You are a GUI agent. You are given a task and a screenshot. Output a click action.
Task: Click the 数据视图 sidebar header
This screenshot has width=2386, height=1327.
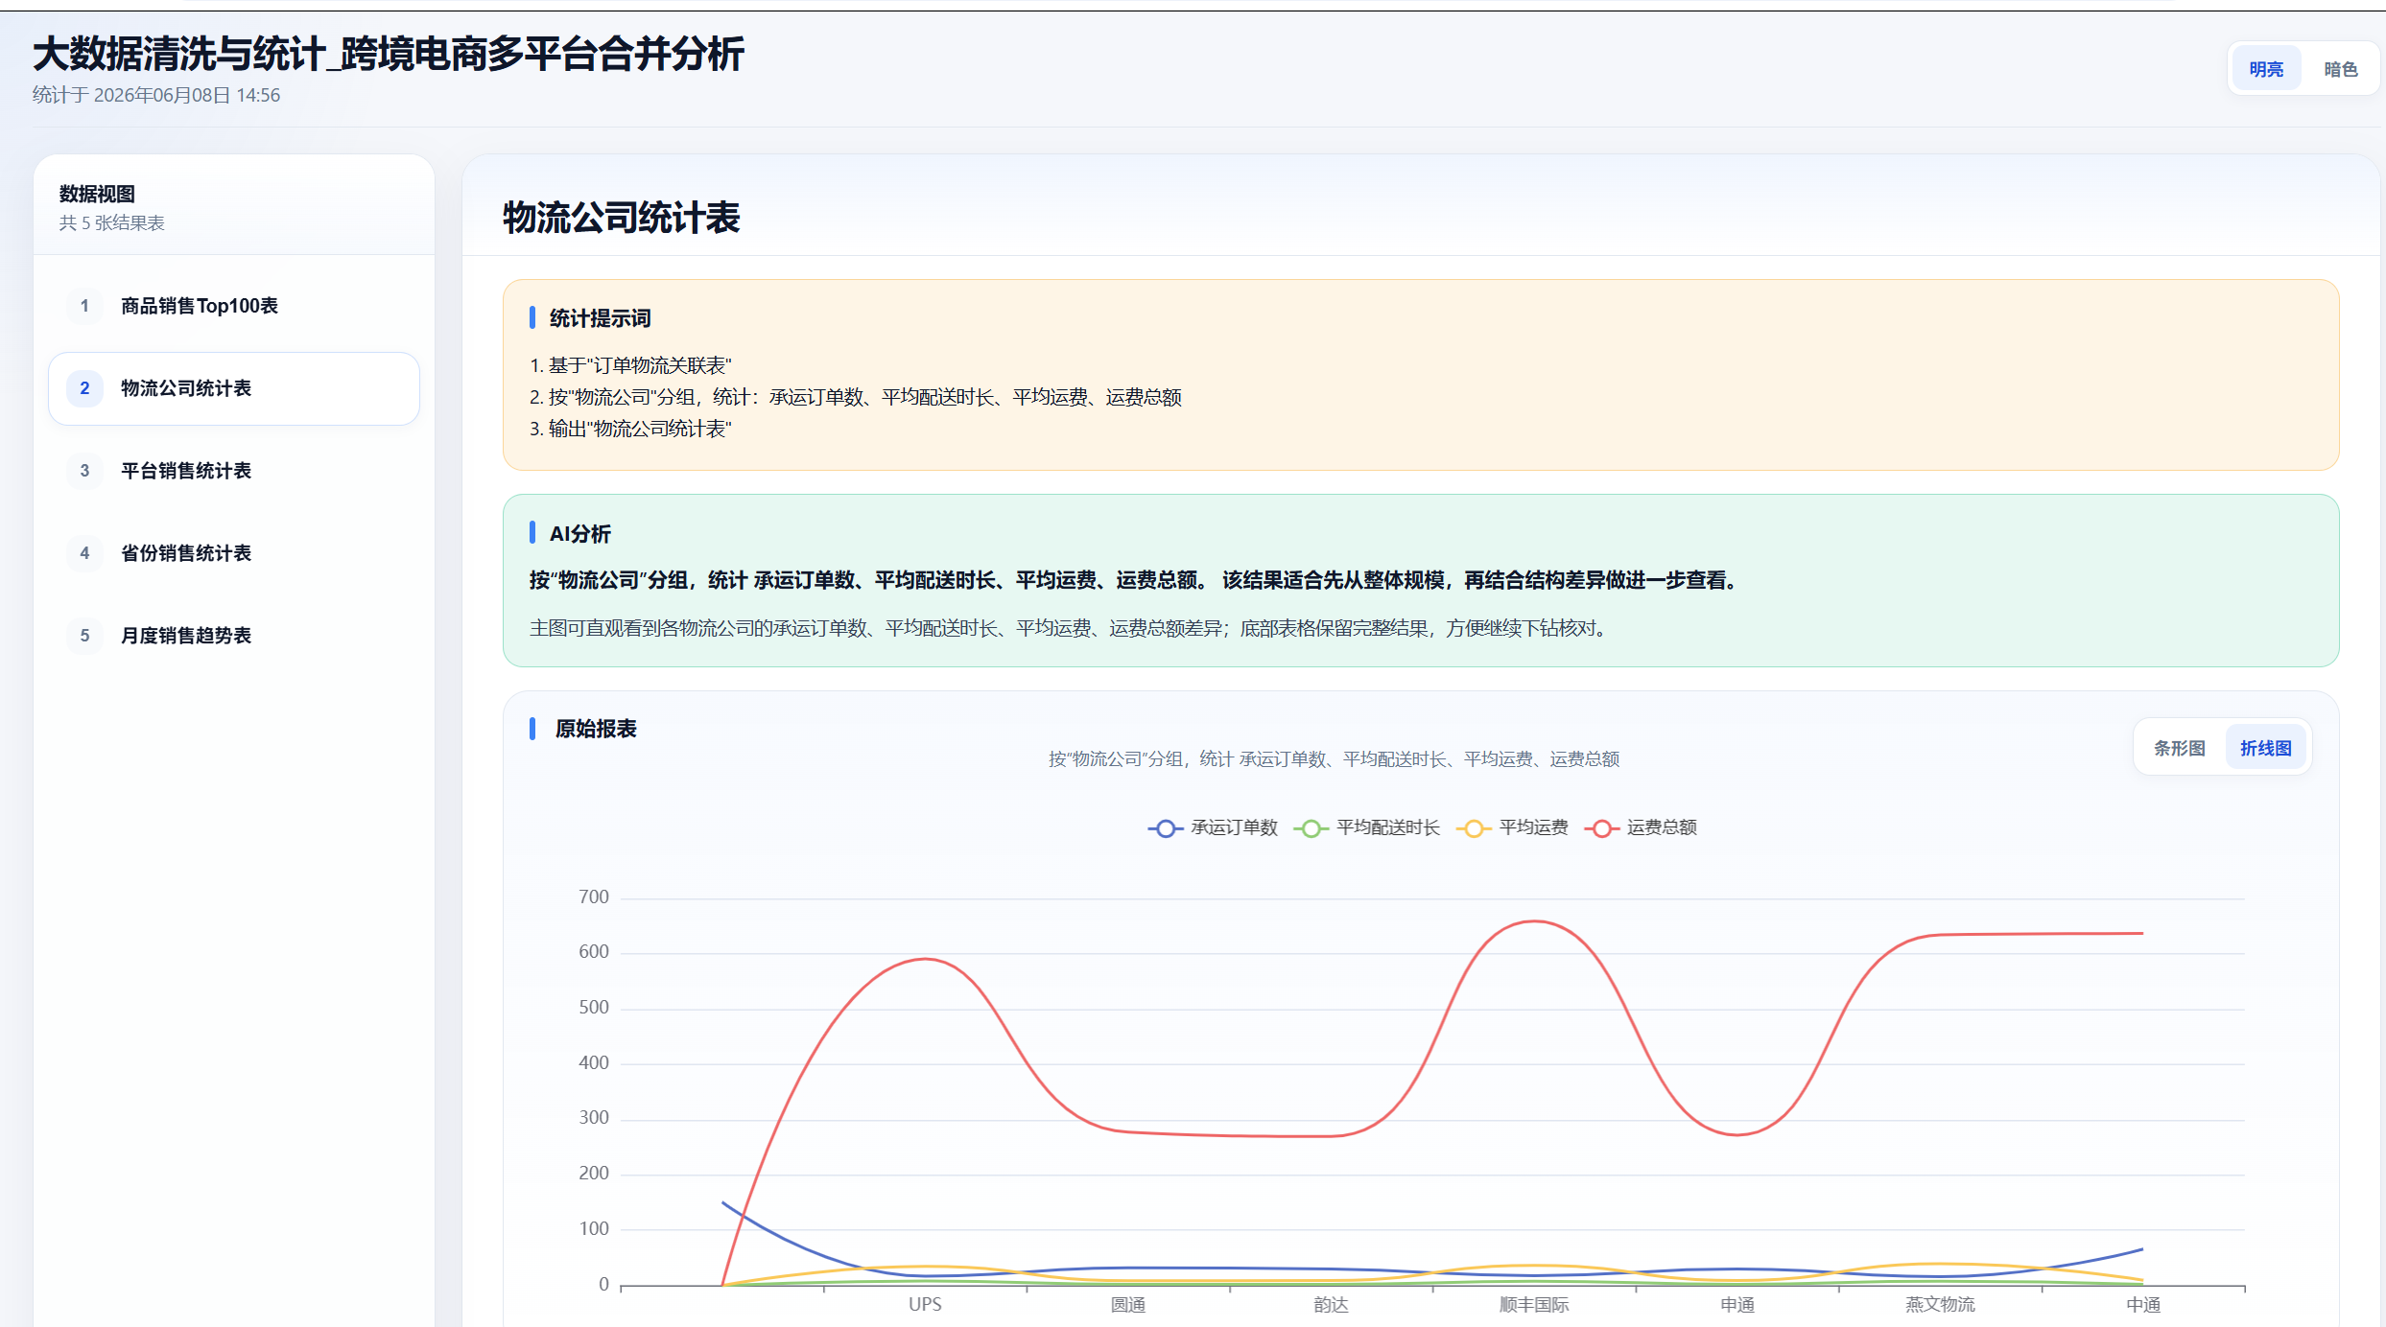(x=97, y=194)
